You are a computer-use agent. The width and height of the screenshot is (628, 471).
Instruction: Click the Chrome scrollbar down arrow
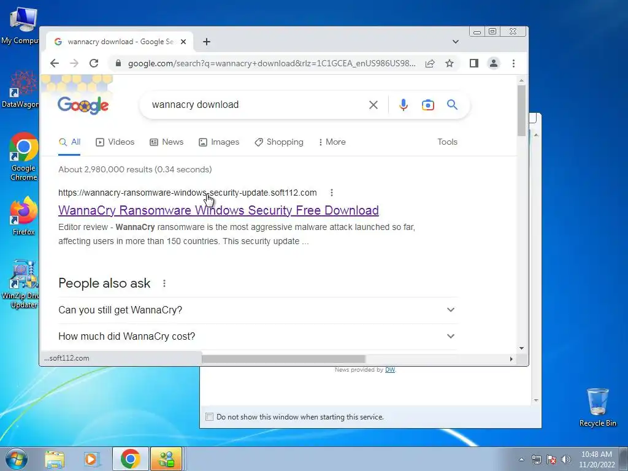point(521,348)
